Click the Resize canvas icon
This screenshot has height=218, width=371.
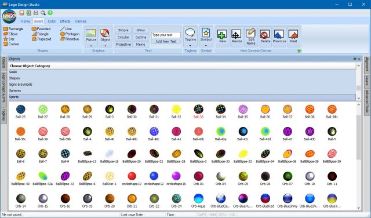pos(237,37)
